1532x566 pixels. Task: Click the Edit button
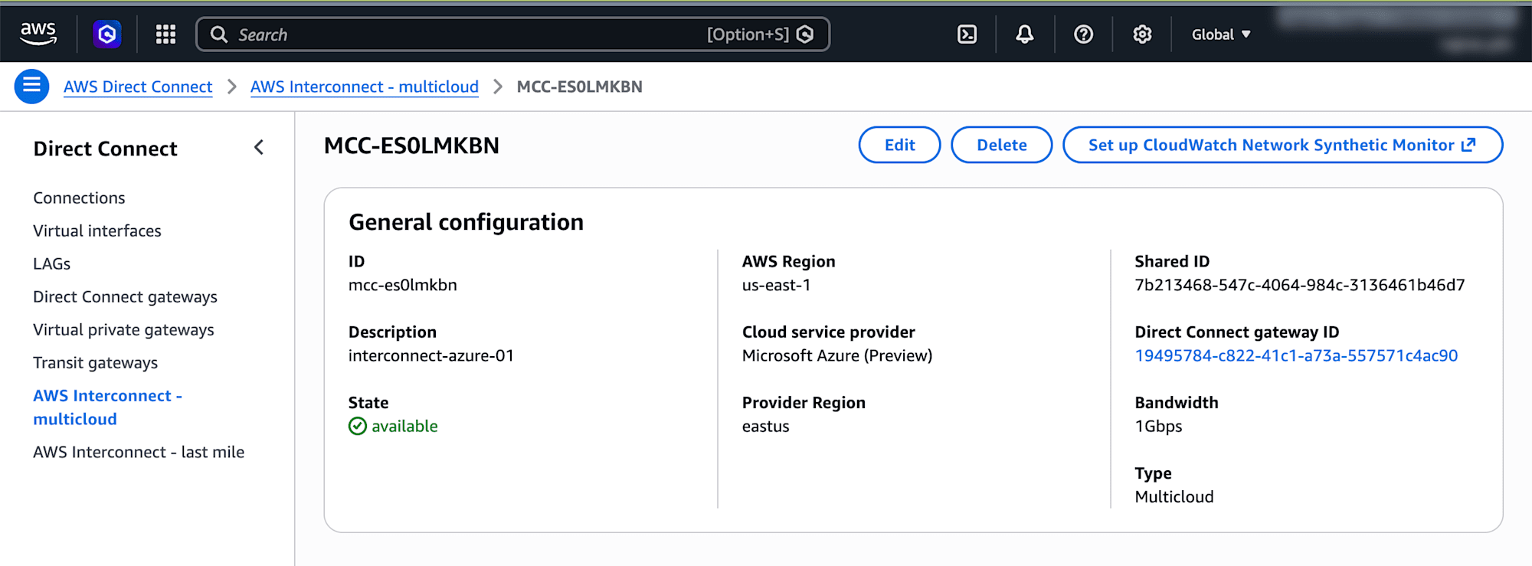899,145
